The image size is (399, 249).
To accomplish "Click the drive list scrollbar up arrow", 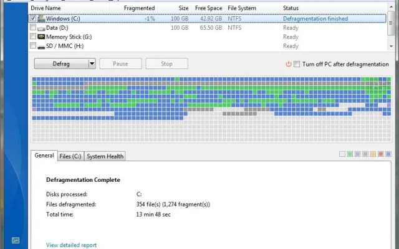I will coord(391,7).
